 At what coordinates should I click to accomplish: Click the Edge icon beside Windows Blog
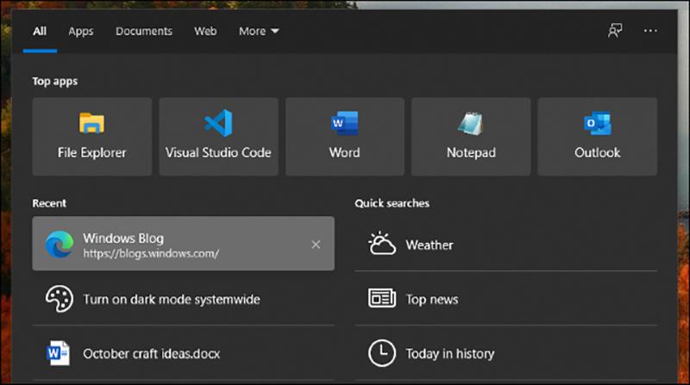[x=59, y=245]
